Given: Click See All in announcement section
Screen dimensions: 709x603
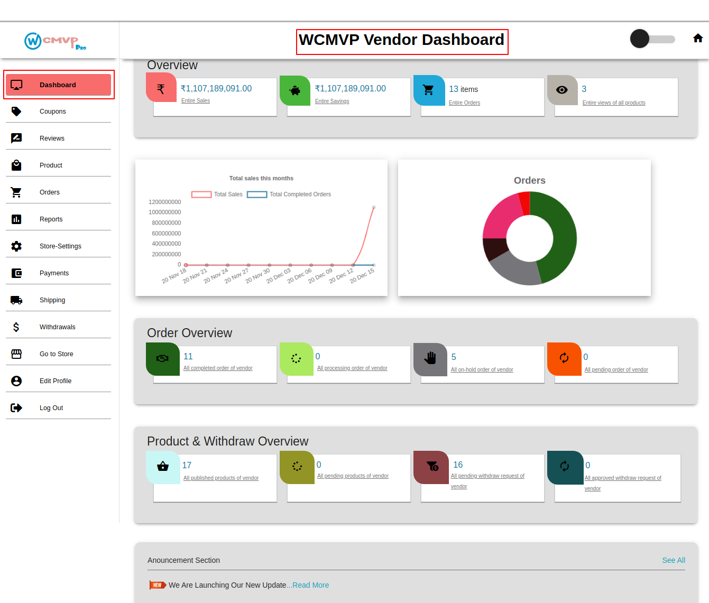Looking at the screenshot, I should pos(674,560).
